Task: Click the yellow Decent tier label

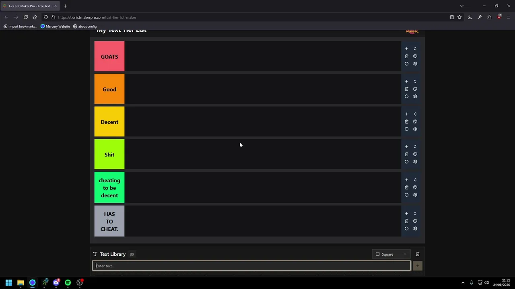Action: click(x=109, y=122)
